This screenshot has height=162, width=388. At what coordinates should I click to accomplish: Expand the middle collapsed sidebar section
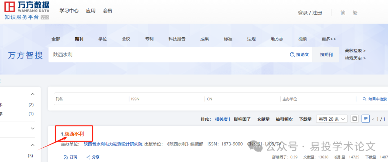33,128
